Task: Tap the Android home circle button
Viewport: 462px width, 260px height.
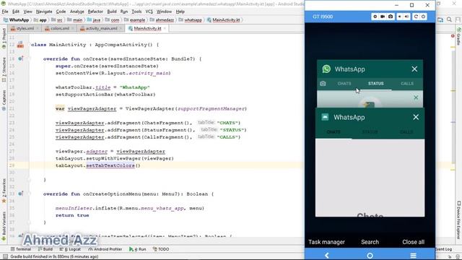Action: coord(370,255)
